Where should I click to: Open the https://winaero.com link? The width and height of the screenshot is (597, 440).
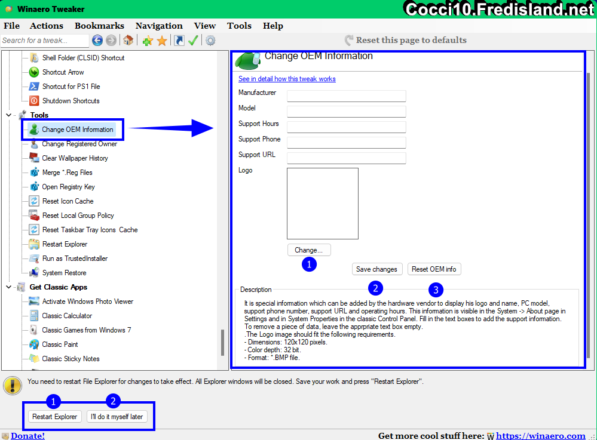[541, 436]
